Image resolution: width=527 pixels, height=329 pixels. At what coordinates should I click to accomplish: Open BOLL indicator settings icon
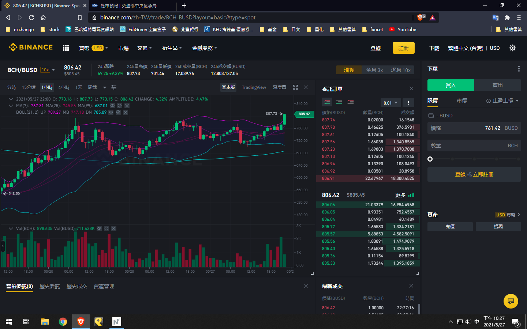tap(118, 112)
